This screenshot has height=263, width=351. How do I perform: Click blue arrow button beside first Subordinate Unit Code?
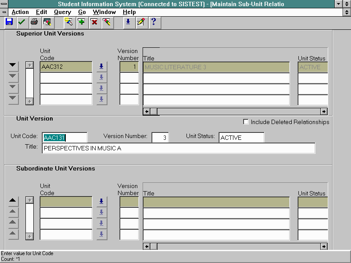(x=101, y=202)
